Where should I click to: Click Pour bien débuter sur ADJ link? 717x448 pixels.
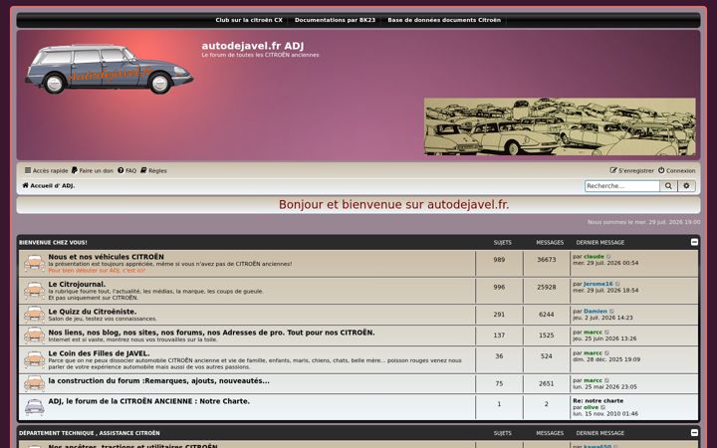[x=97, y=270]
